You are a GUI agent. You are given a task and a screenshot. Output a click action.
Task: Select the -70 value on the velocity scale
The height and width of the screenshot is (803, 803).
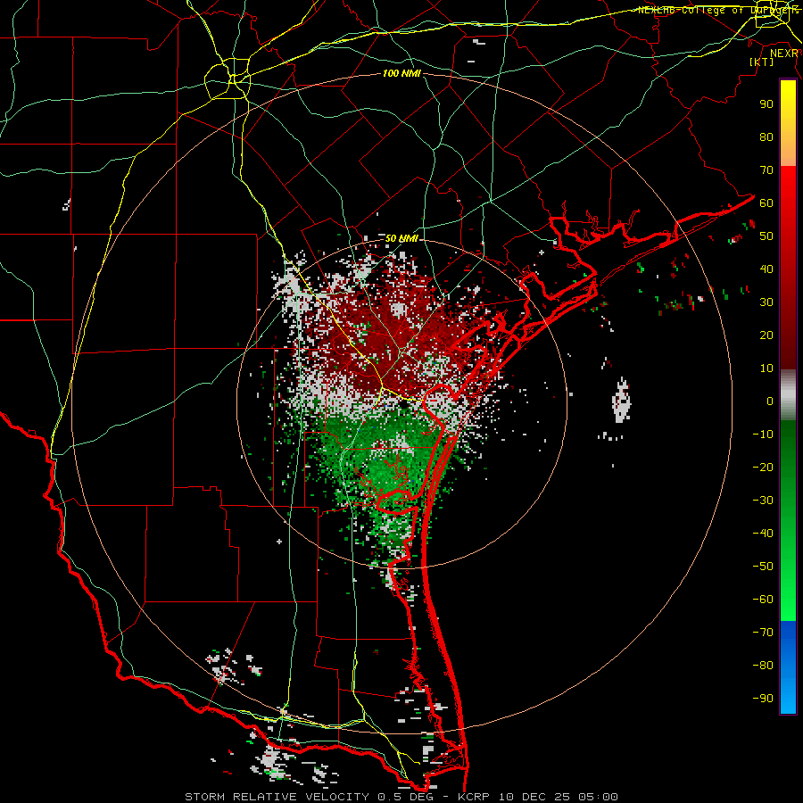tap(763, 633)
